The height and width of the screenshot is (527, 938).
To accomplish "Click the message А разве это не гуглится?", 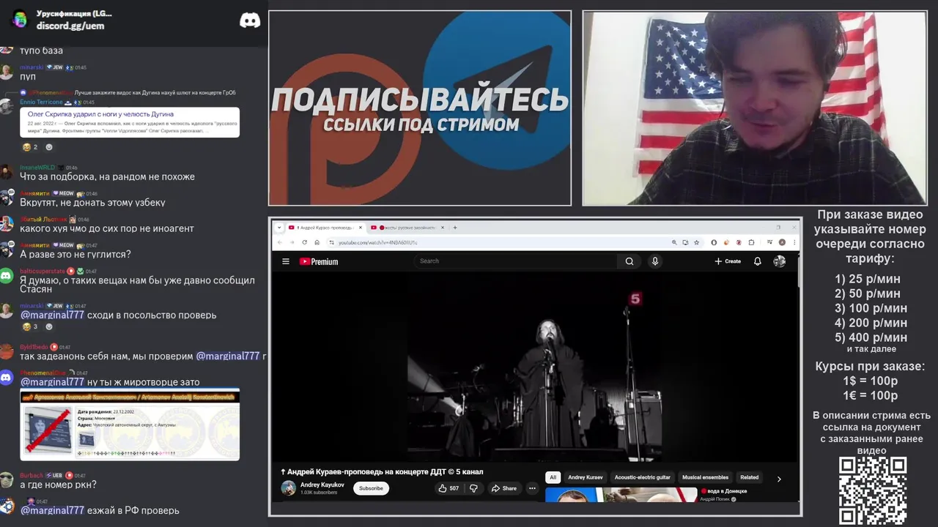I will click(75, 254).
